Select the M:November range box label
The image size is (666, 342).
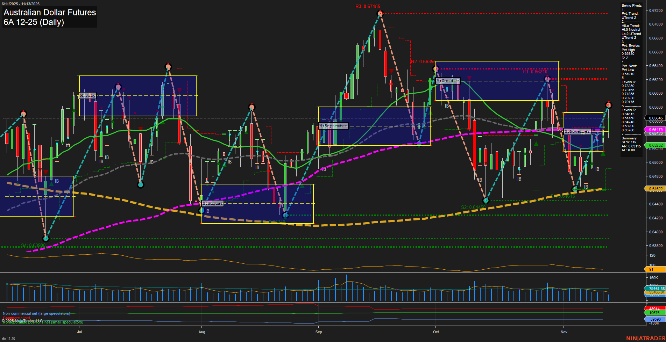578,131
